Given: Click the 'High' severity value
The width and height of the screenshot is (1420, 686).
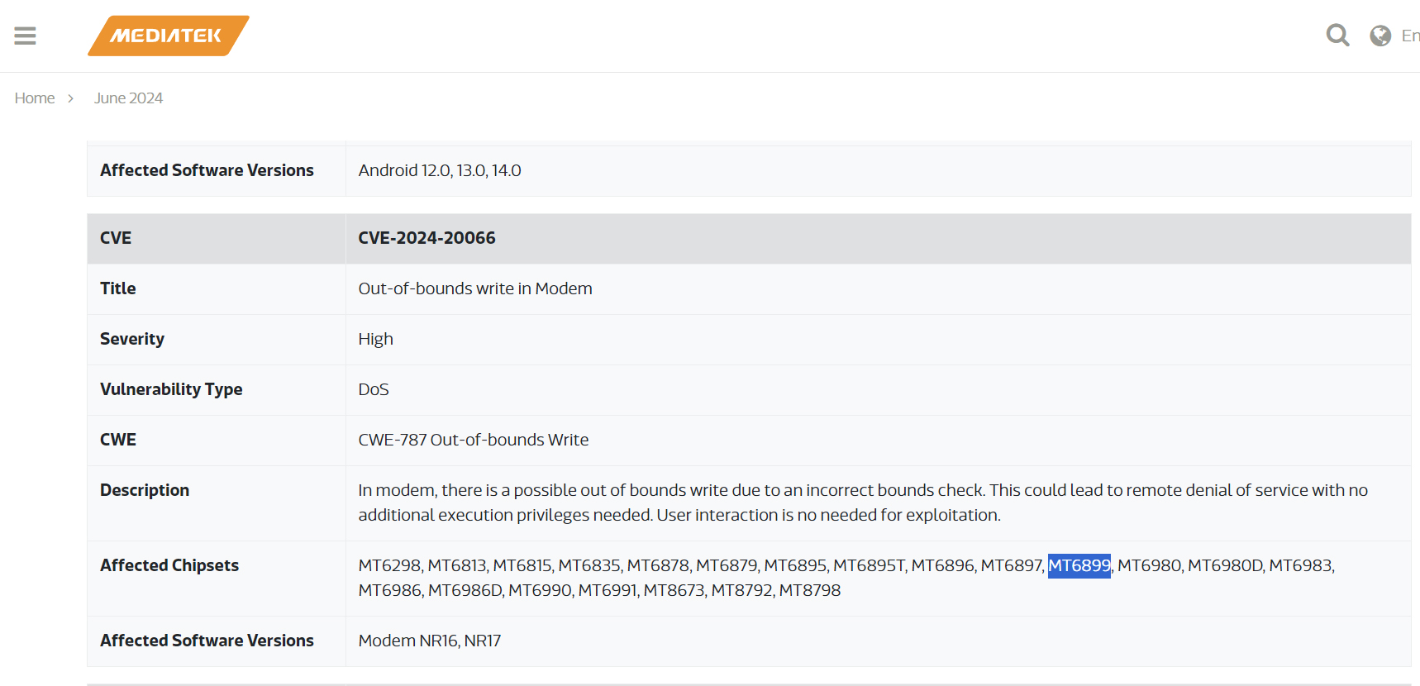Looking at the screenshot, I should [375, 339].
